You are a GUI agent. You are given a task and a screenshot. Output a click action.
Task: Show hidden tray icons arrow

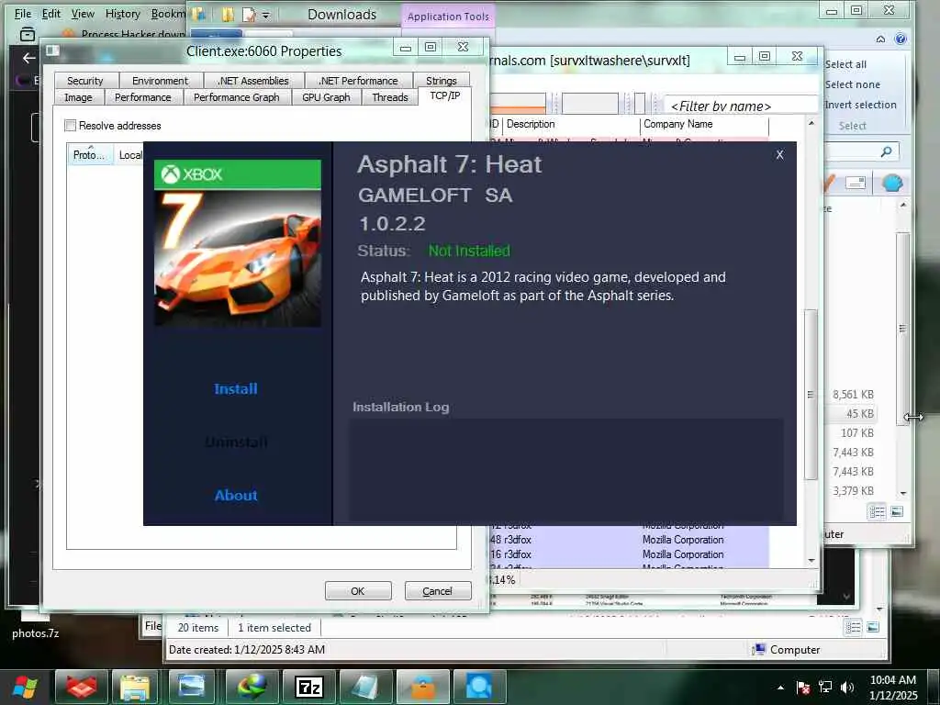[x=780, y=688]
